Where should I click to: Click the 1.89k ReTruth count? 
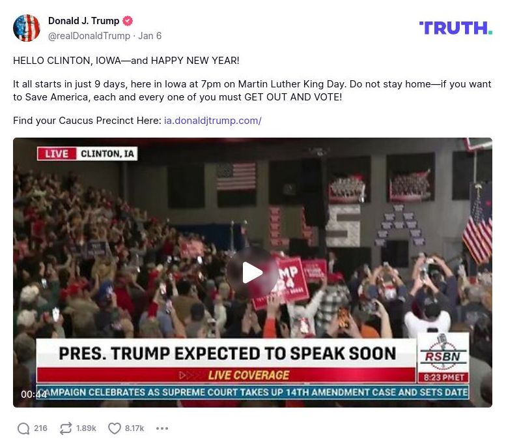tap(86, 428)
